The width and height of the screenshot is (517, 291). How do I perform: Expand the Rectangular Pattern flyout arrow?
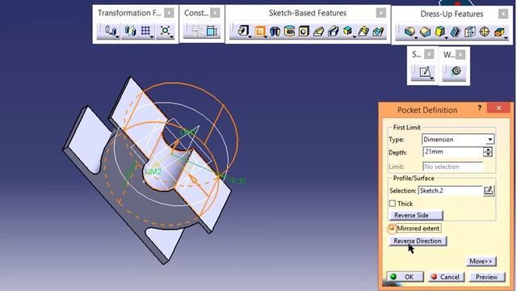coord(152,37)
